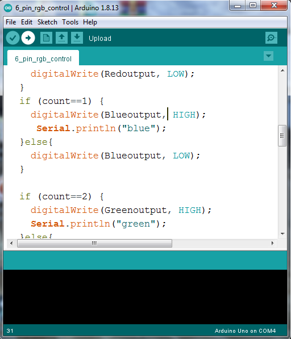Click the black console output area
The height and width of the screenshot is (339, 291).
(x=145, y=297)
